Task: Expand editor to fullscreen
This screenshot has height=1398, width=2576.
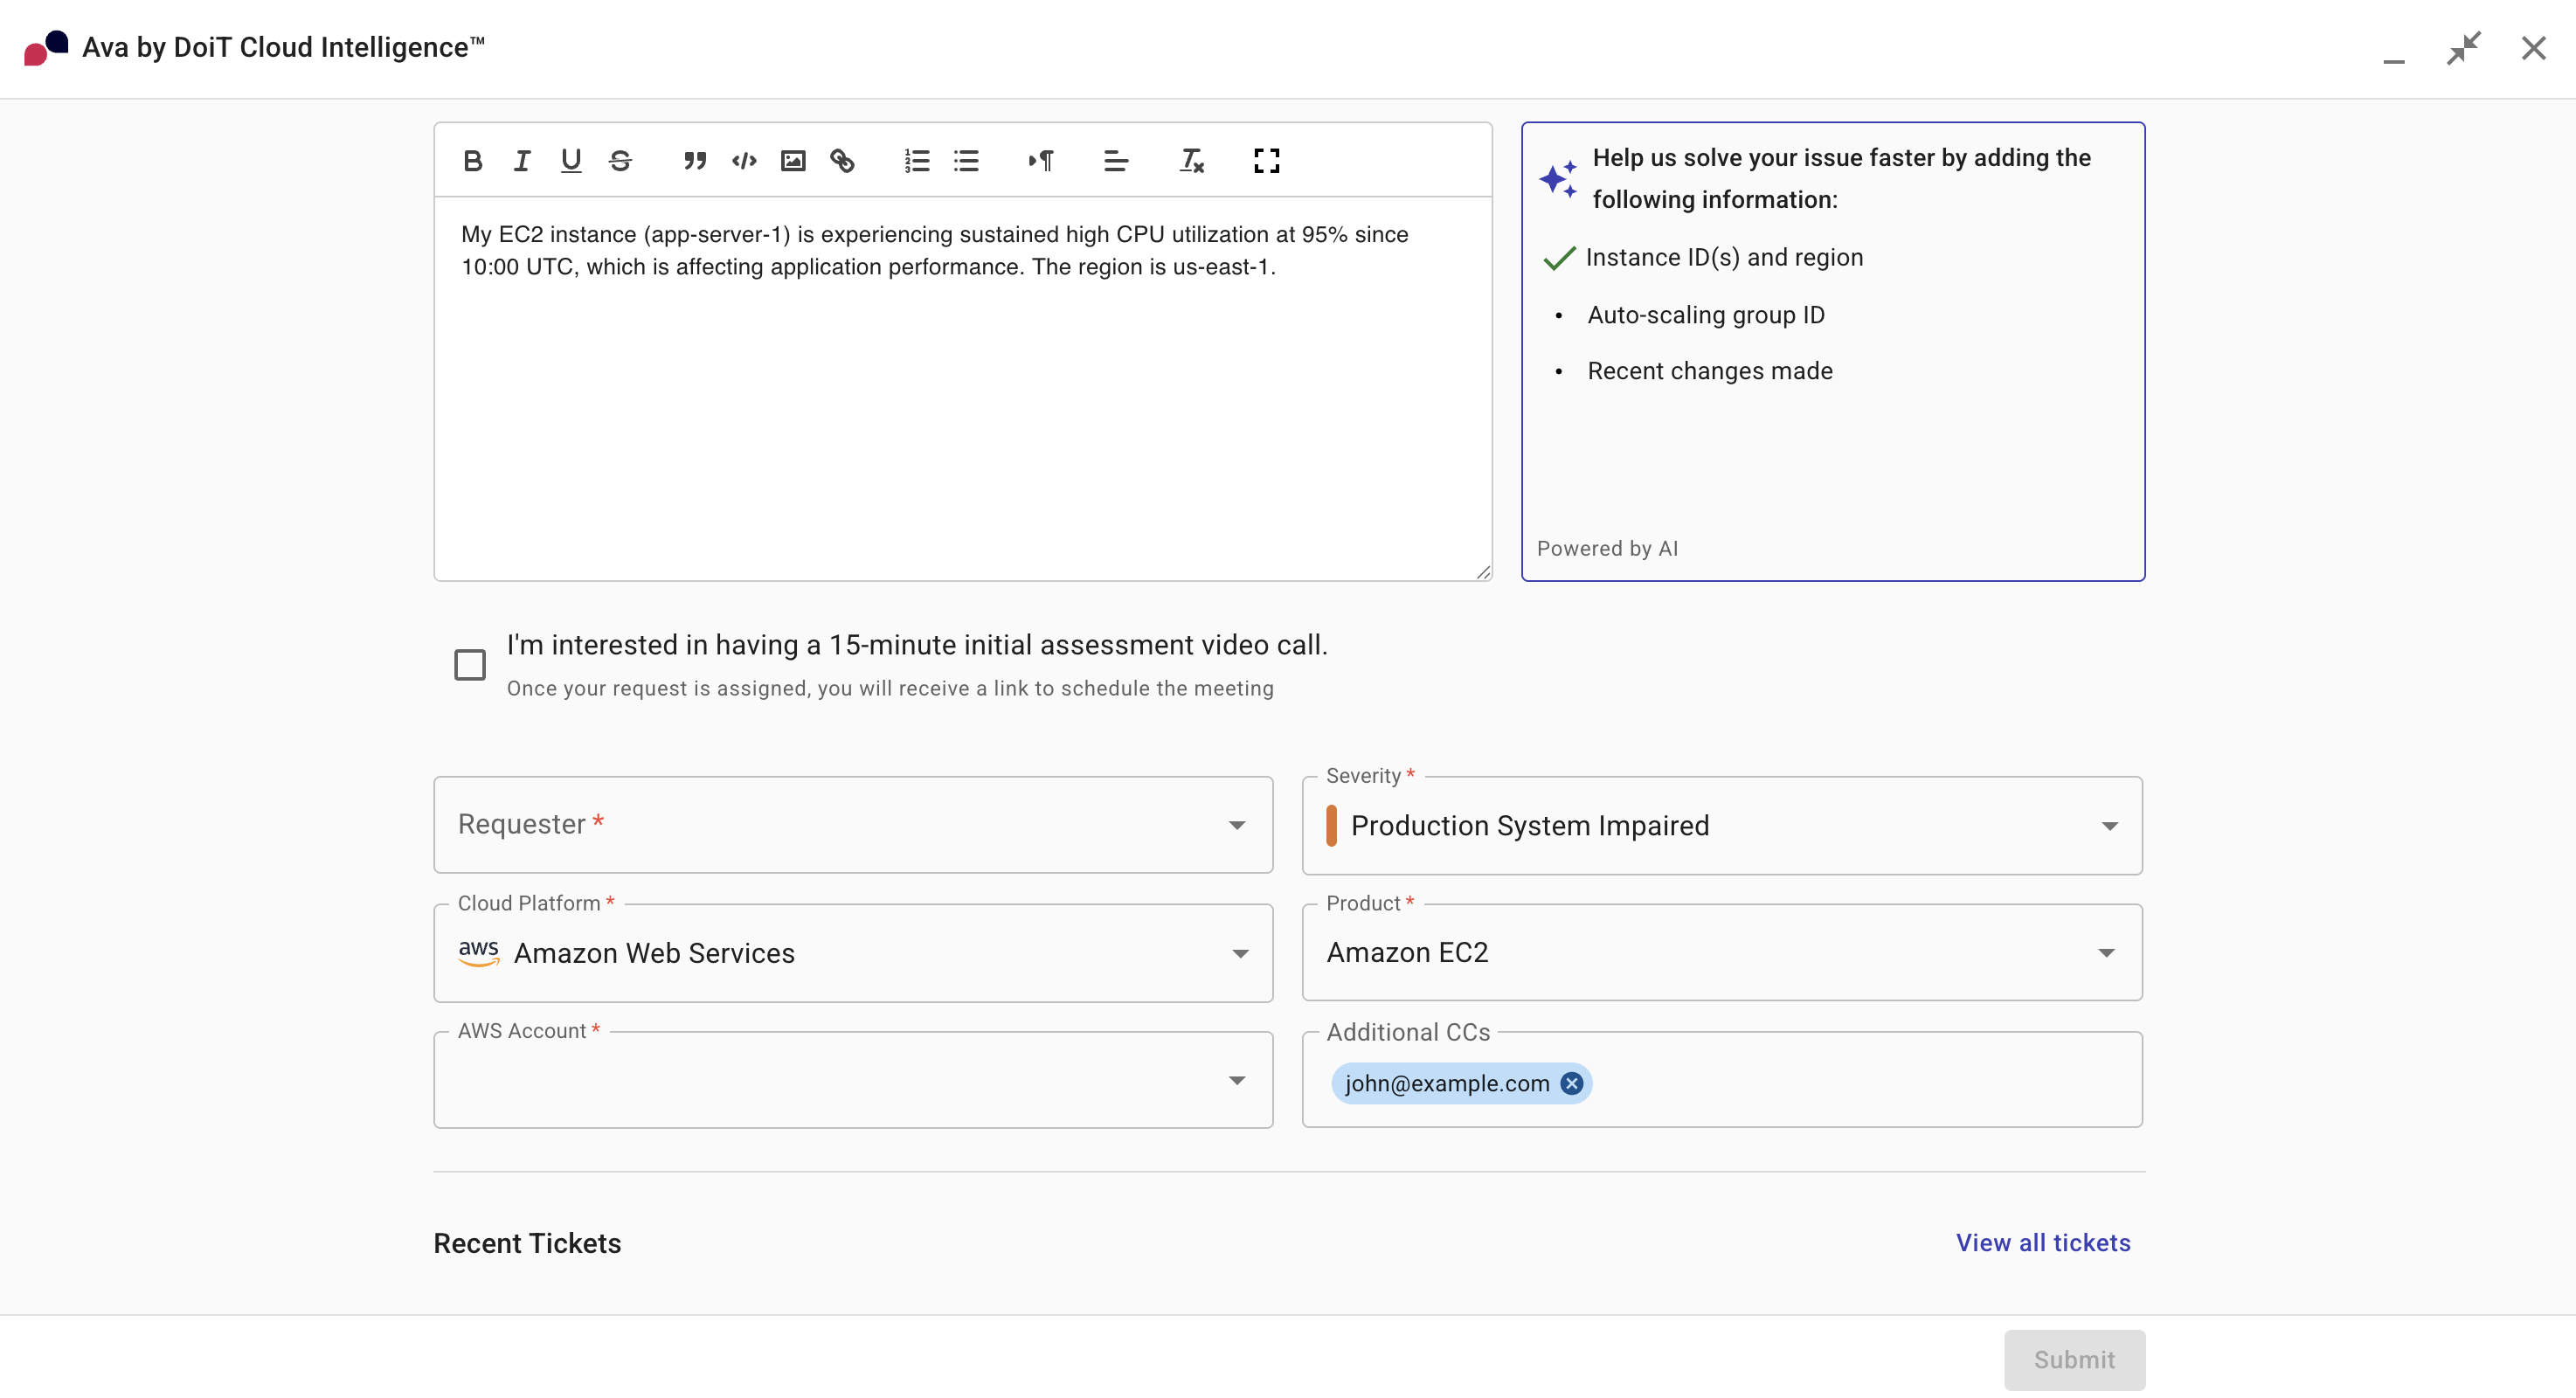Action: pos(1267,160)
